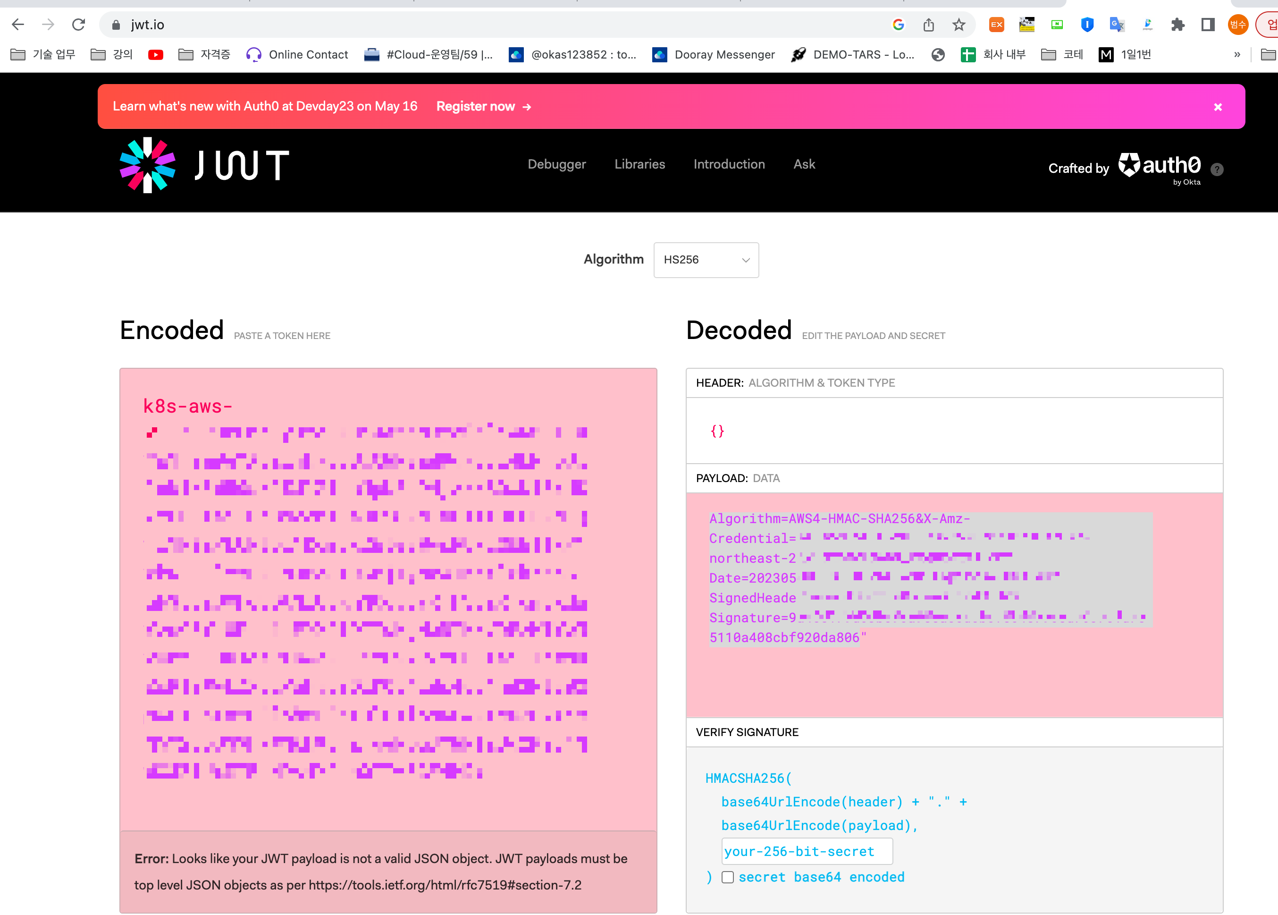Open the Libraries nav item
The width and height of the screenshot is (1278, 915).
[x=639, y=164]
